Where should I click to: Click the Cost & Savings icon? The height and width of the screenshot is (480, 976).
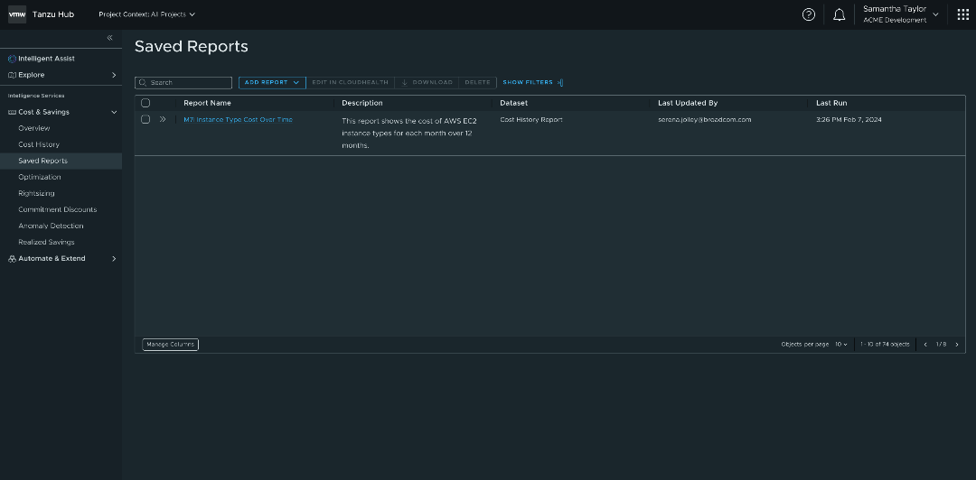(x=12, y=112)
